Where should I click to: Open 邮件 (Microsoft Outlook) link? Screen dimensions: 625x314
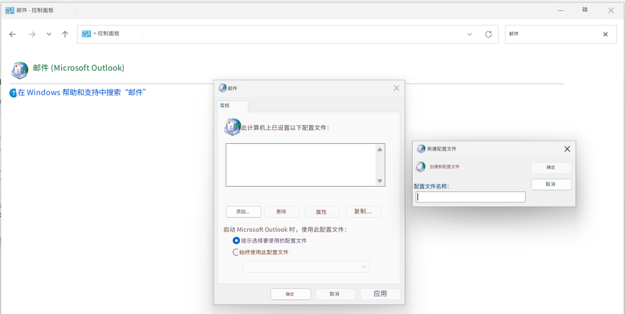click(79, 68)
